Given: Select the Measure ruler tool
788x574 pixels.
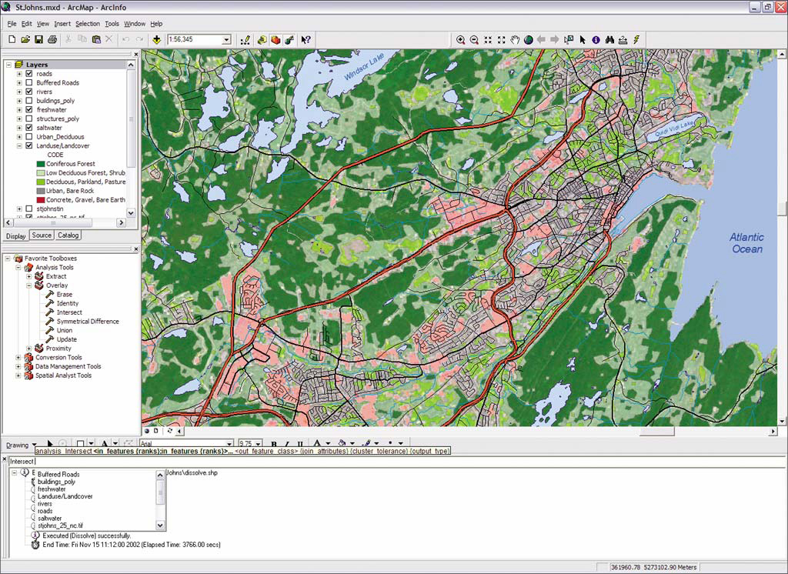Looking at the screenshot, I should coord(623,40).
